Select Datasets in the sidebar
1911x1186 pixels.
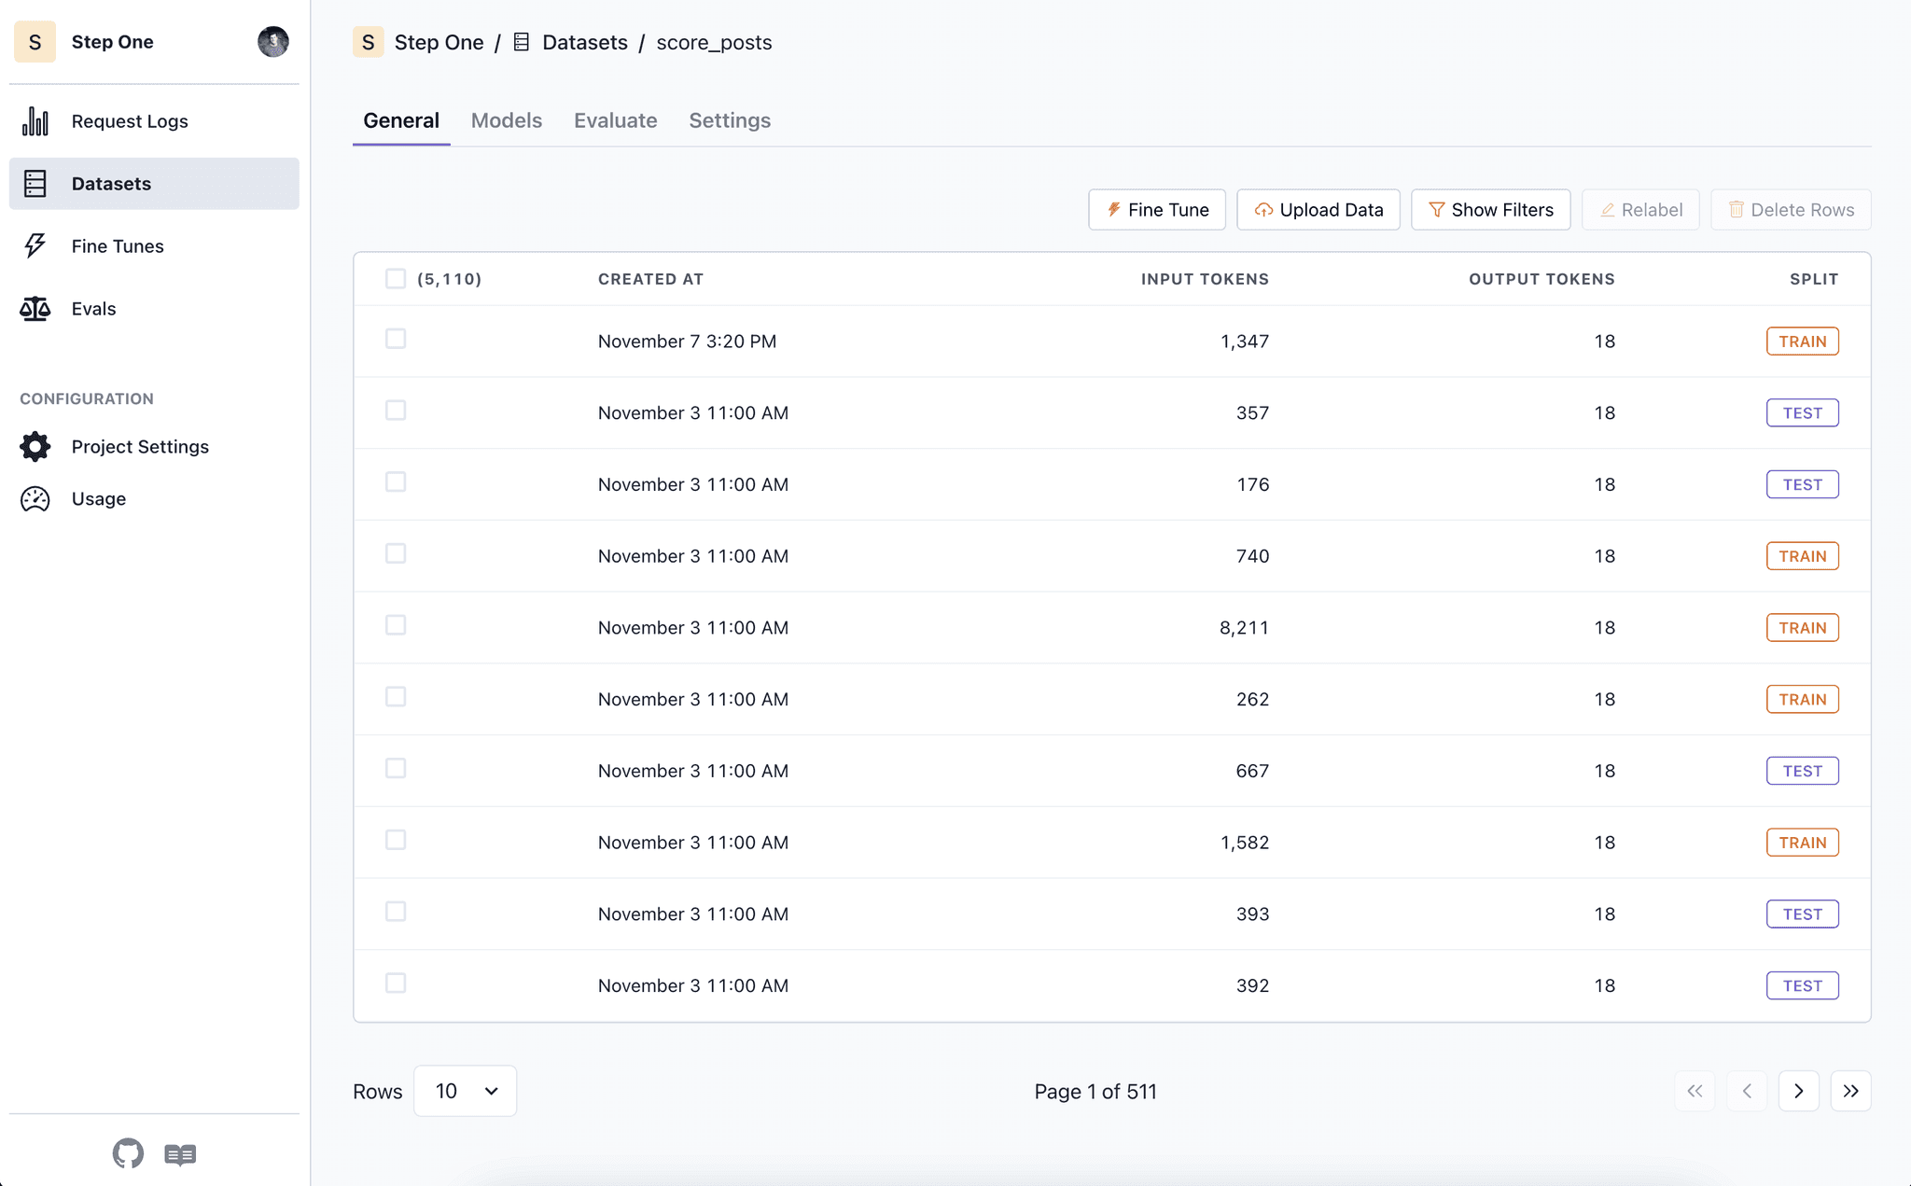coord(112,183)
